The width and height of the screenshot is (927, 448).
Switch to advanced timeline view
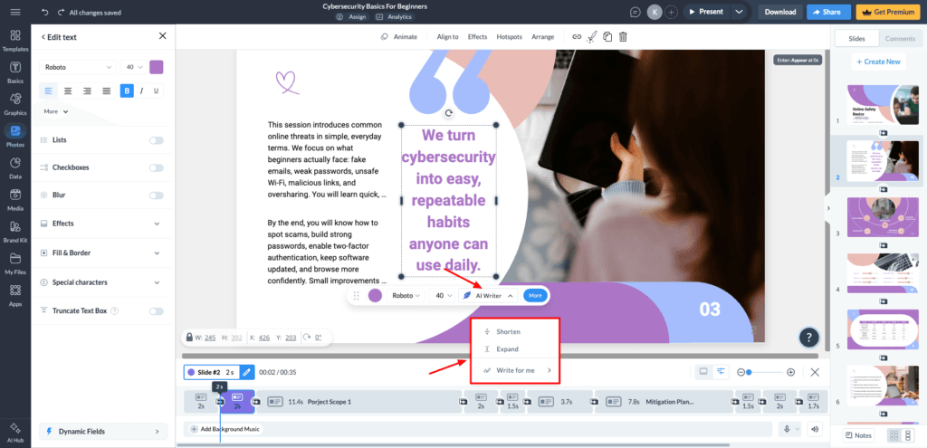point(721,372)
